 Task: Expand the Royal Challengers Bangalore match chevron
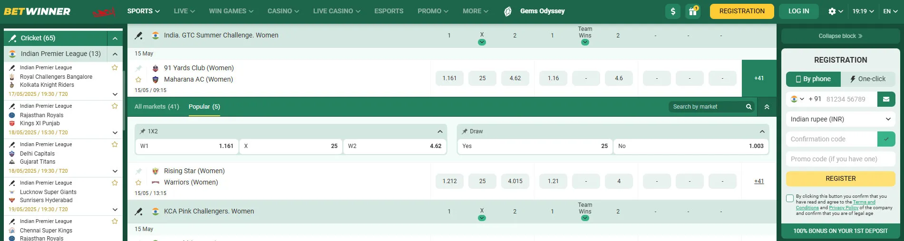pos(115,94)
